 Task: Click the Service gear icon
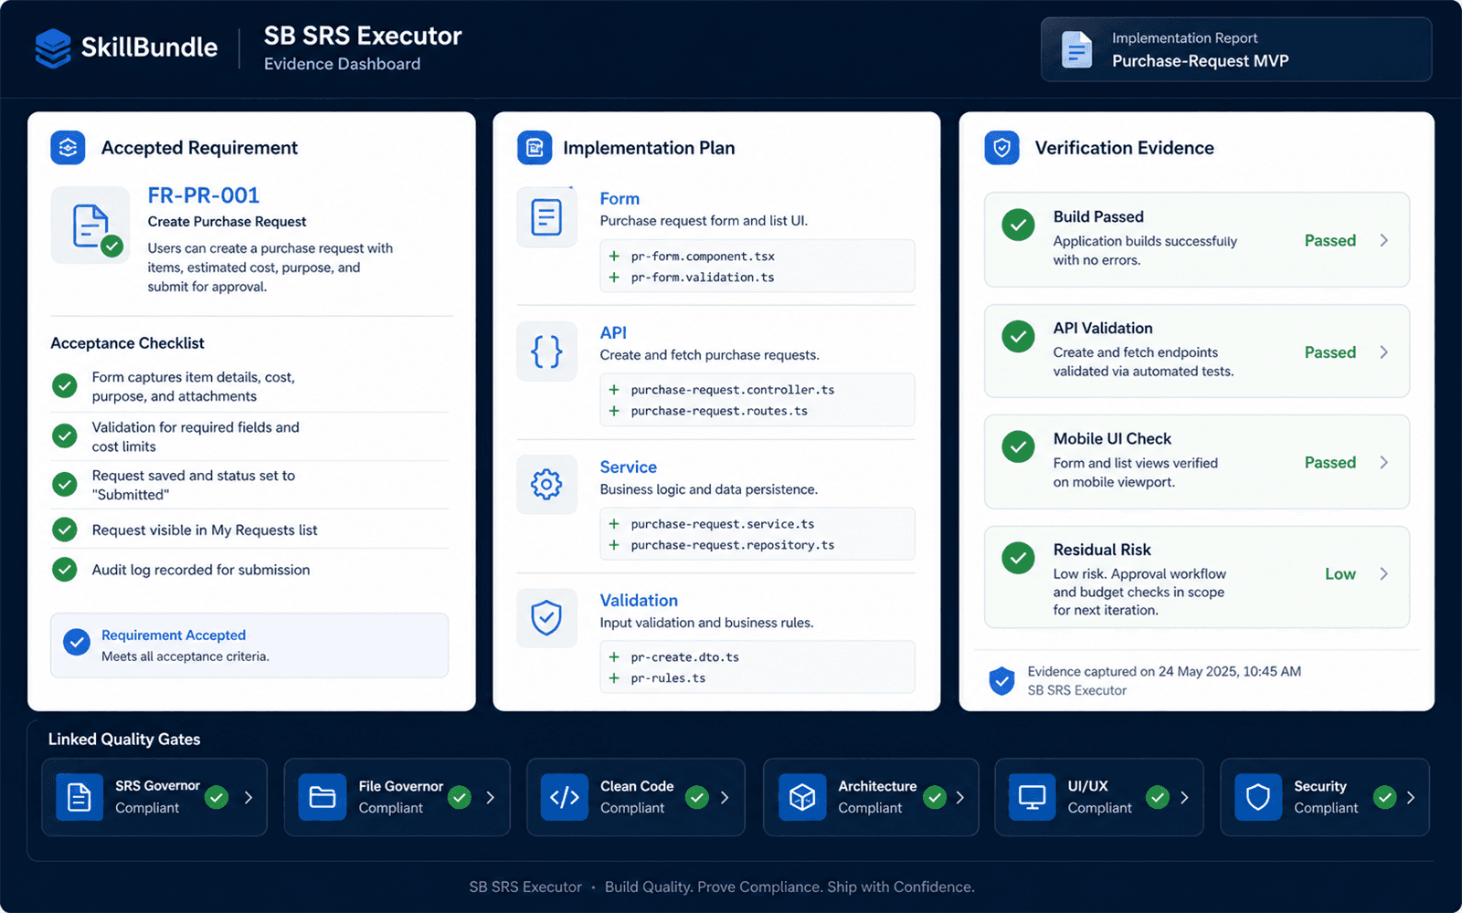tap(546, 485)
